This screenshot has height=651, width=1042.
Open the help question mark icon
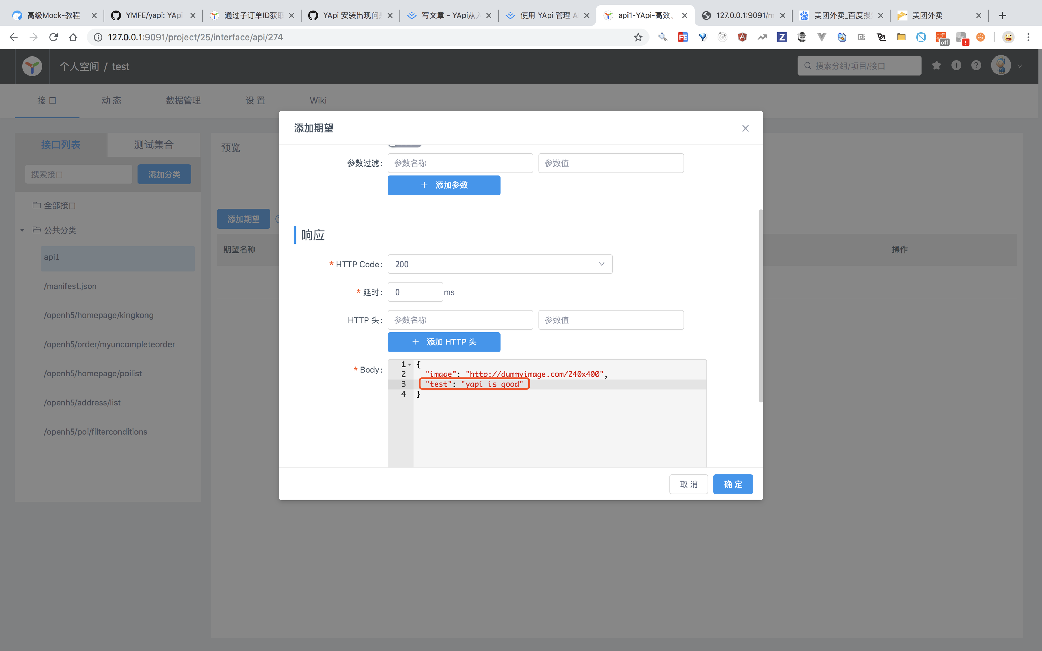[x=976, y=65]
